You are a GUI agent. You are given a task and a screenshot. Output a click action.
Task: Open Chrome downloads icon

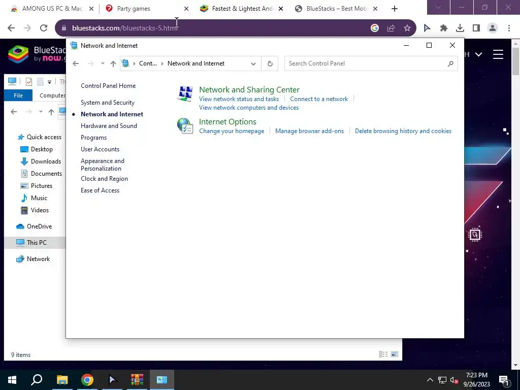[x=460, y=28]
